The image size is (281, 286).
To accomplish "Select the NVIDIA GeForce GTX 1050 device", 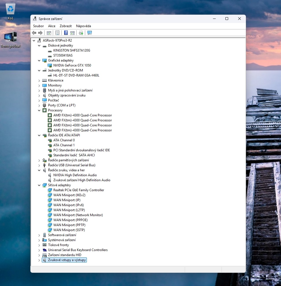I will click(x=72, y=65).
